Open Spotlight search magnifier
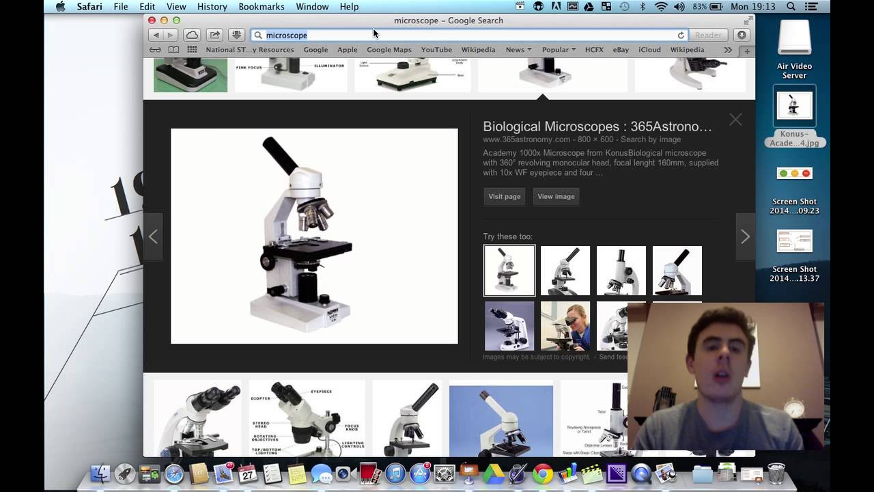 tap(791, 7)
